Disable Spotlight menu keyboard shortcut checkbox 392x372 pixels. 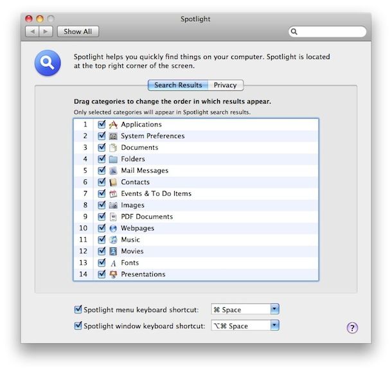[78, 310]
